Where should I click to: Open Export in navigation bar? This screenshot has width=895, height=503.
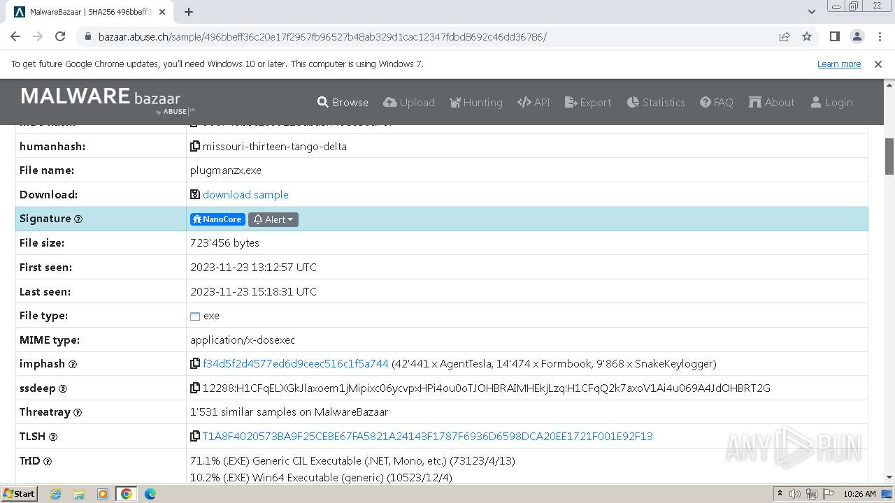click(588, 102)
